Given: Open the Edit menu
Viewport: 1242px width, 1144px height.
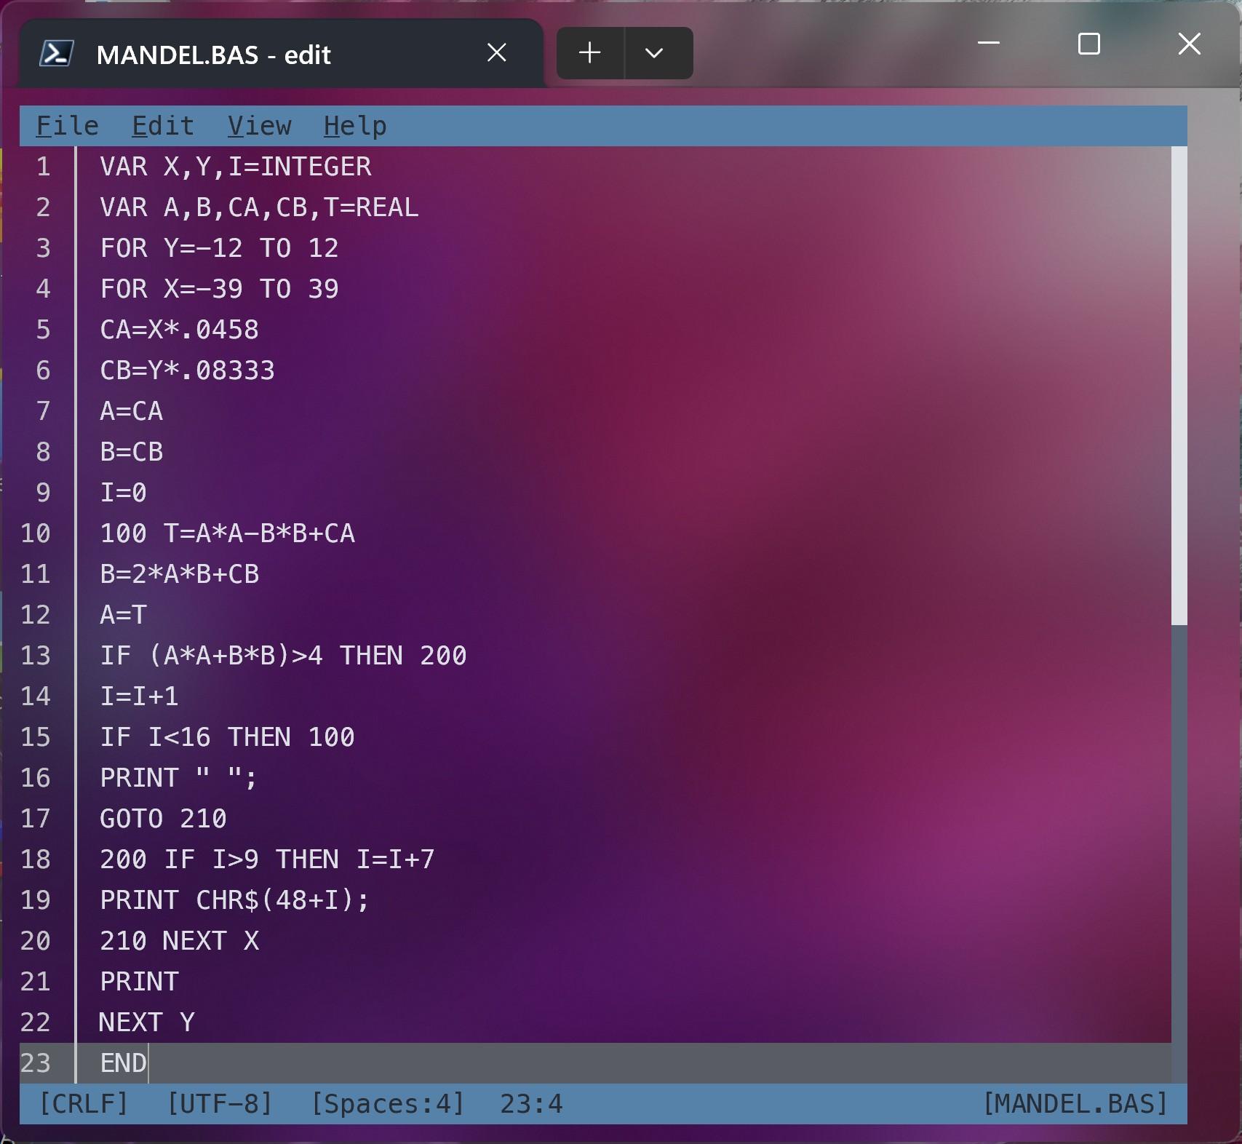Looking at the screenshot, I should [x=163, y=126].
